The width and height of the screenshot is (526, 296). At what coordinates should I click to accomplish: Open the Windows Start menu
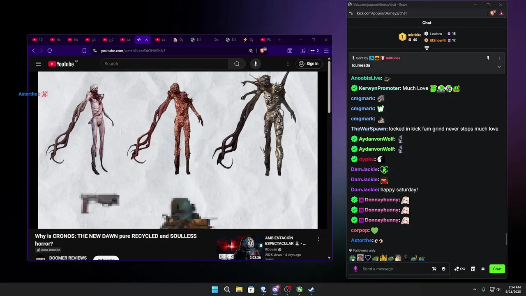[215, 289]
